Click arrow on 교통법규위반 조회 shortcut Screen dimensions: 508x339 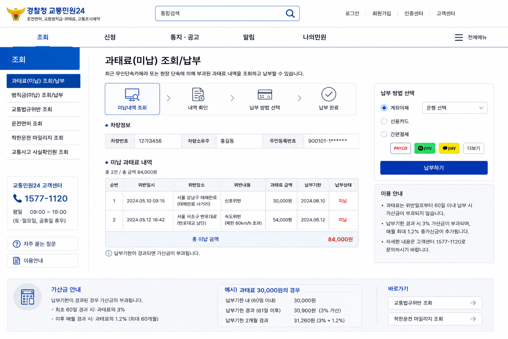coord(473,303)
